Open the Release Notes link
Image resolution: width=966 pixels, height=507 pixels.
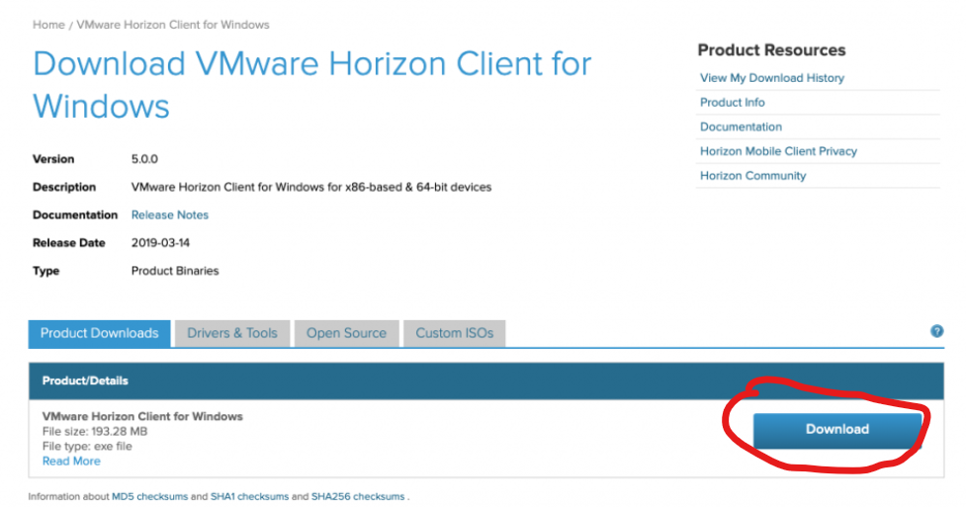pyautogui.click(x=170, y=215)
